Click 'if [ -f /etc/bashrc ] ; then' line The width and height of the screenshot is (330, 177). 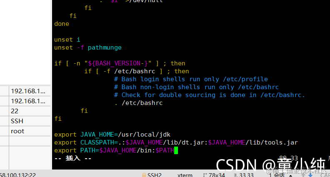[137, 71]
